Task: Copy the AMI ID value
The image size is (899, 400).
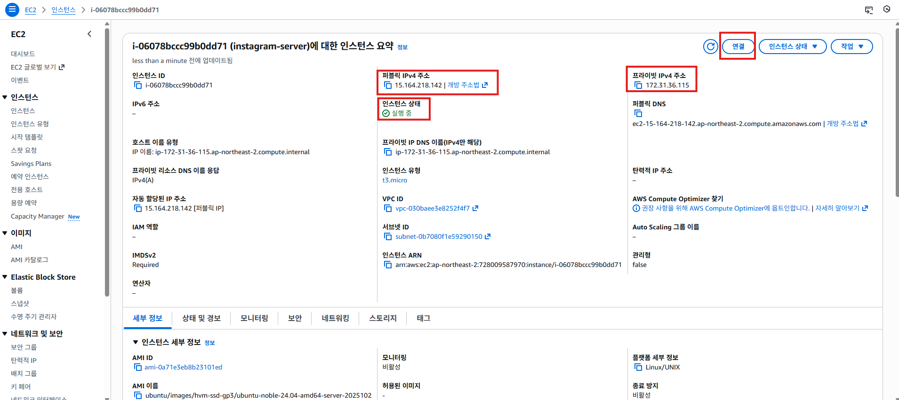Action: coord(138,367)
